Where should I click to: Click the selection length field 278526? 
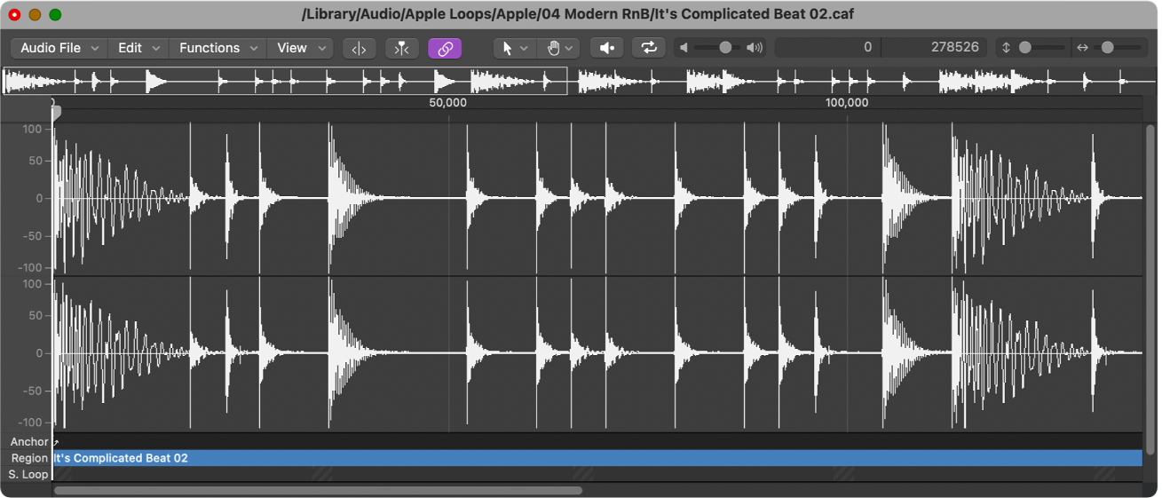coord(935,48)
